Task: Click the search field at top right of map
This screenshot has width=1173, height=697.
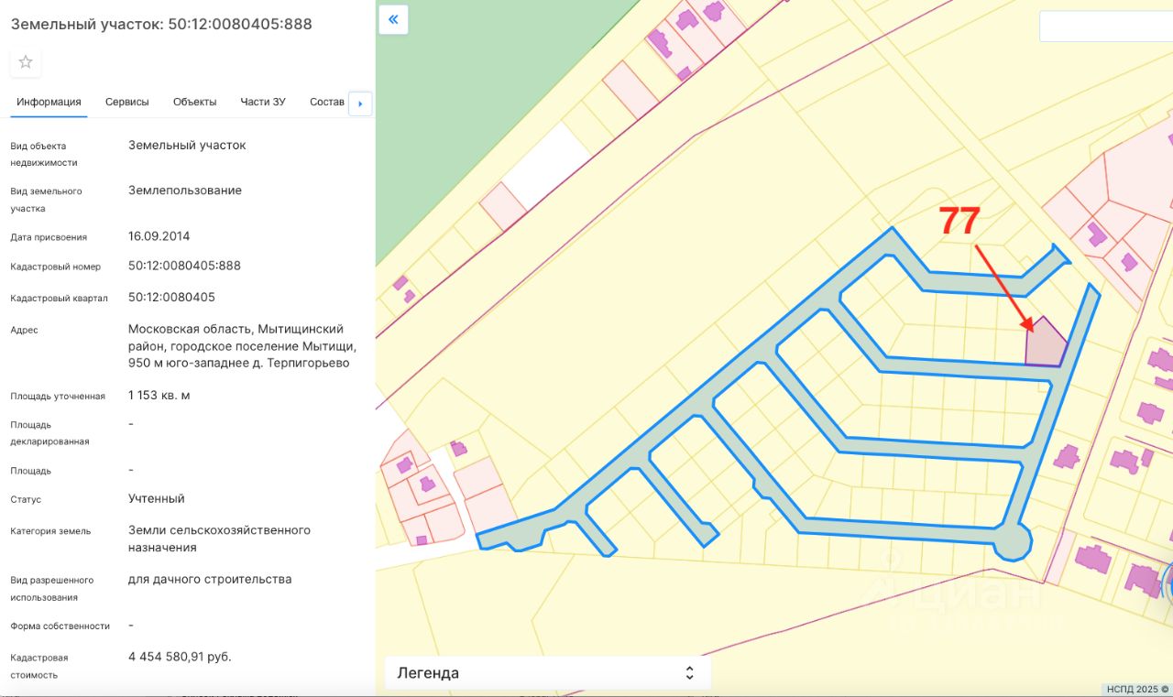Action: coord(1104,27)
